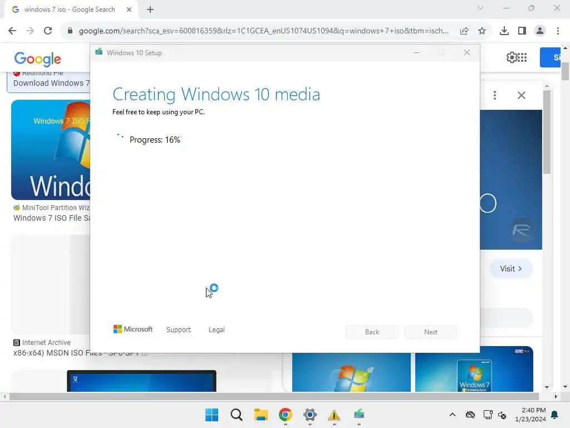The image size is (570, 428).
Task: Open the Legal link in Windows 10 Setup
Action: tap(217, 330)
